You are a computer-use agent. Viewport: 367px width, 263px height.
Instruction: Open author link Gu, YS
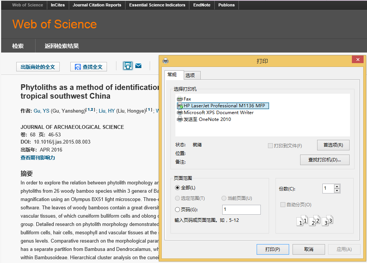[42, 111]
